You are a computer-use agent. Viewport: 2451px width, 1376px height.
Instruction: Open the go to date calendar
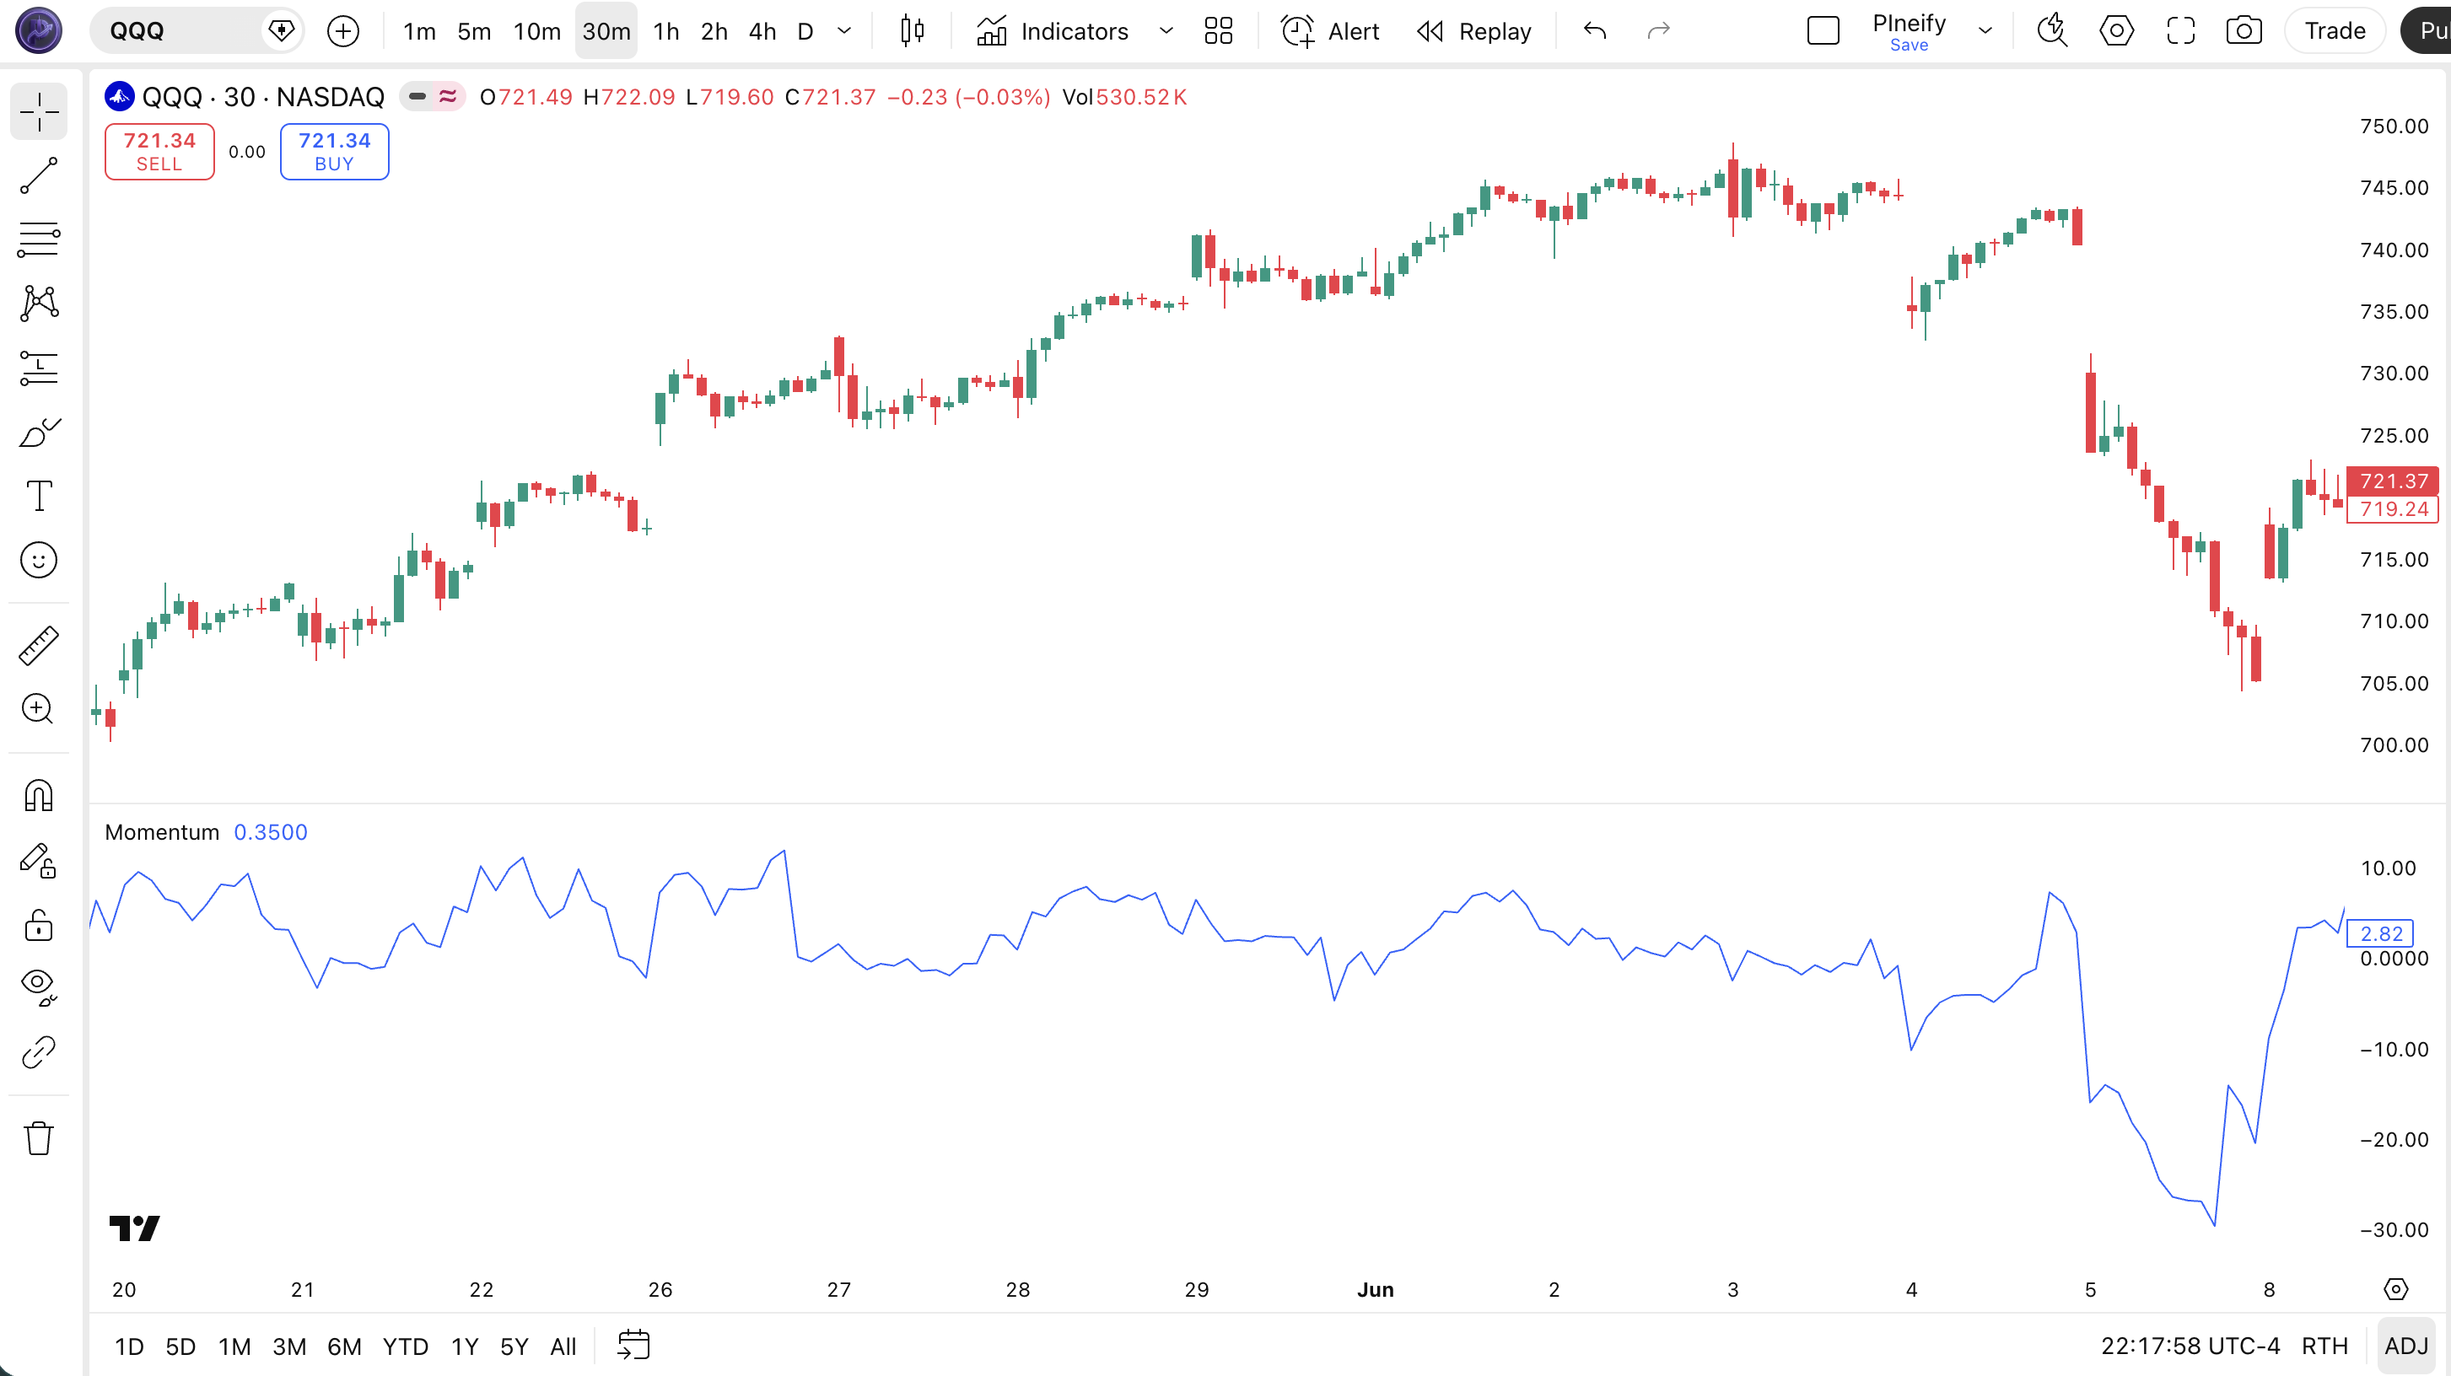633,1346
